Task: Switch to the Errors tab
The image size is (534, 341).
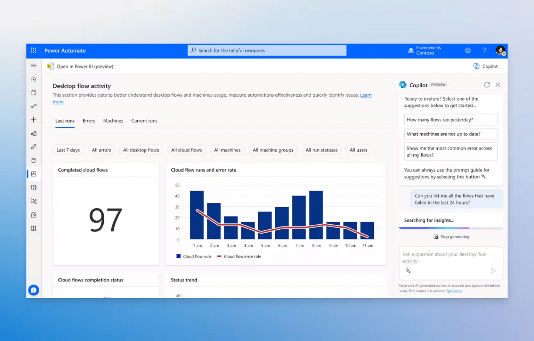Action: 89,121
